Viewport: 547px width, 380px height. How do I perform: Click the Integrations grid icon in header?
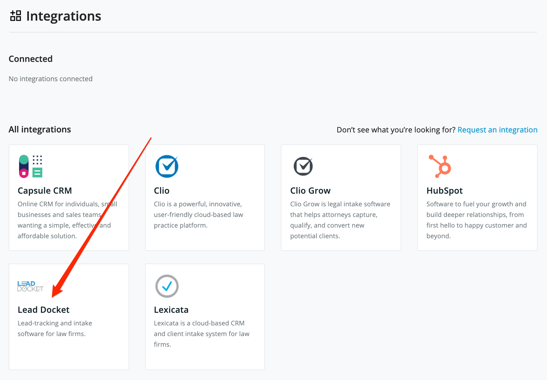pos(15,15)
